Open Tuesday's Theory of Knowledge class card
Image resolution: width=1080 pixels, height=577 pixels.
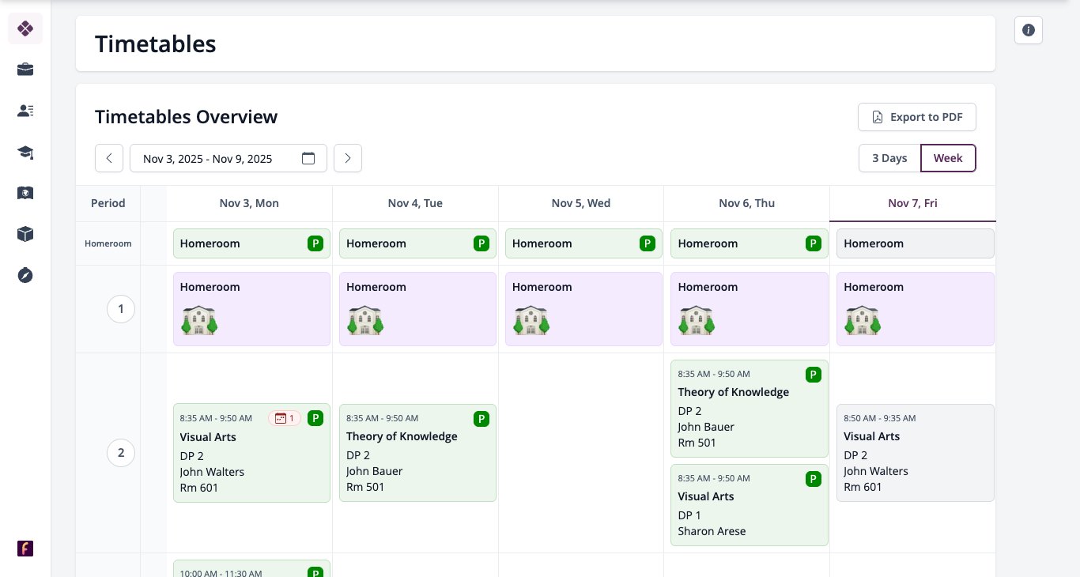(417, 453)
